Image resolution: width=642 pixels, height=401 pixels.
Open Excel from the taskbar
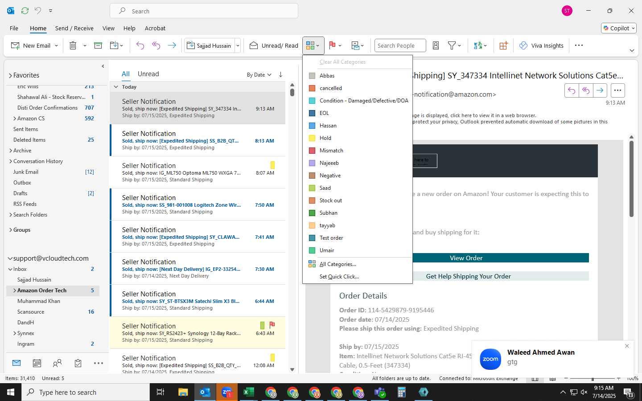248,392
